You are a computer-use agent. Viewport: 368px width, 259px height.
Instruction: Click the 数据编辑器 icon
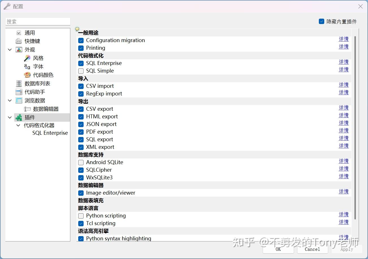(27, 109)
